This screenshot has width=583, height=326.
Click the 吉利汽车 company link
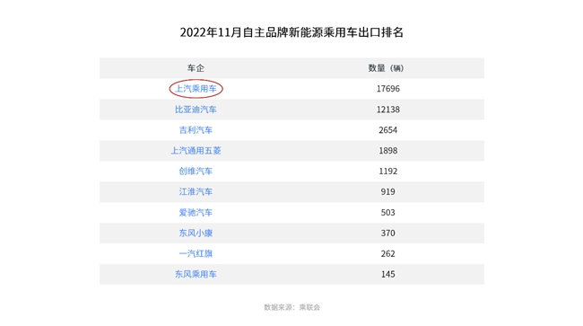[x=196, y=130]
